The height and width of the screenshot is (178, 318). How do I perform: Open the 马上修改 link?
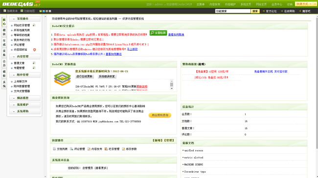point(132,49)
